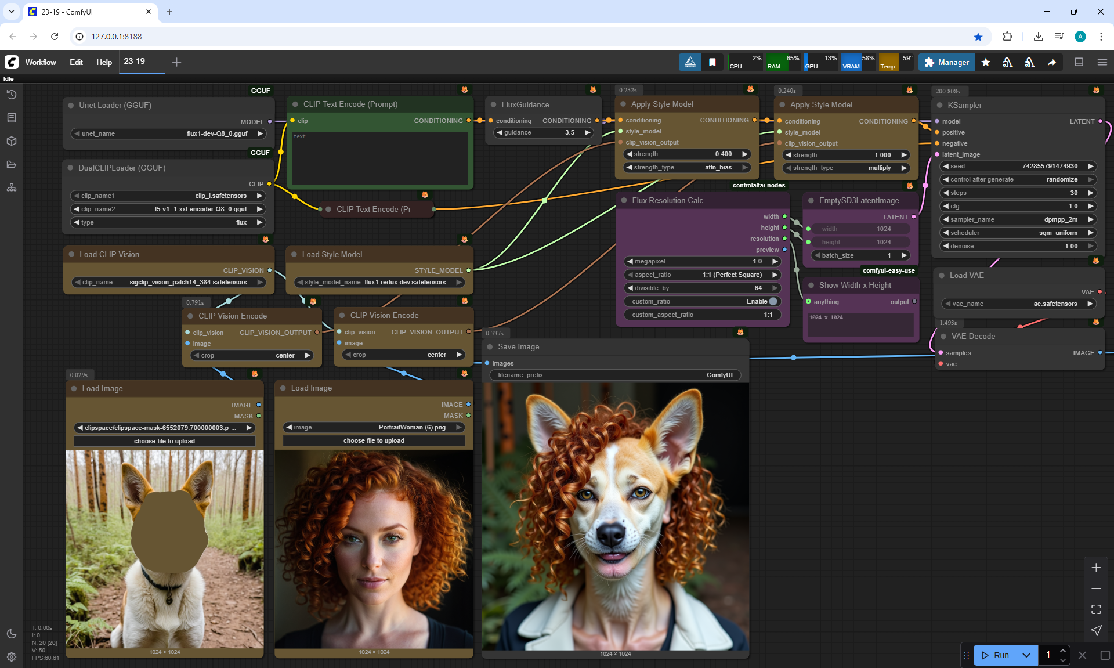Click the Manager button
Screen dimensions: 1114x668
tap(946, 62)
